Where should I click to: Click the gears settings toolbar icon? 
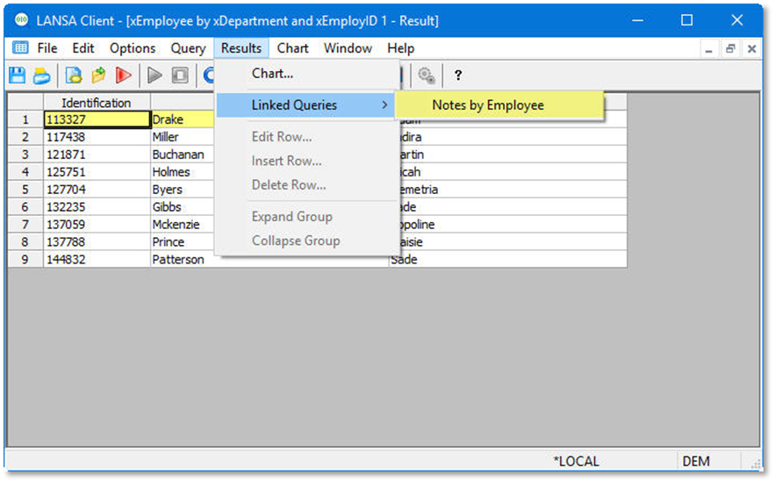pos(426,76)
